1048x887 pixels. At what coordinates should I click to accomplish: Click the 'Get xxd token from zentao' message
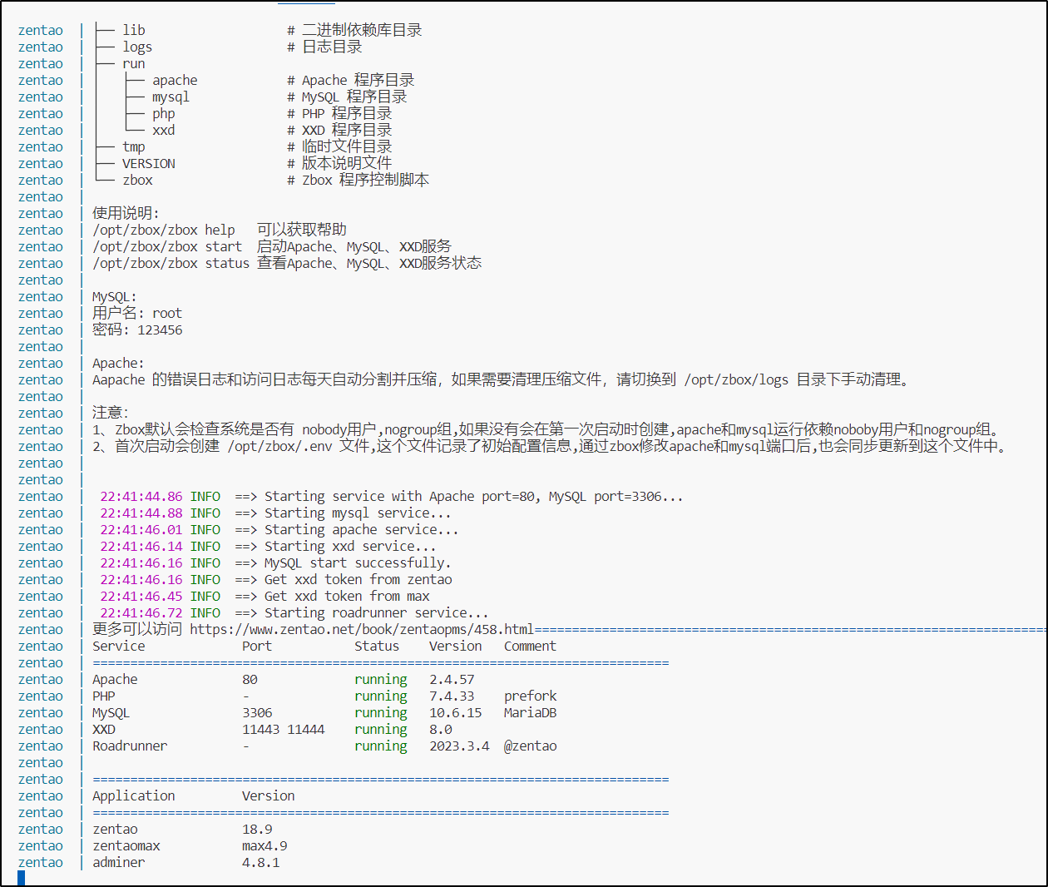click(x=358, y=579)
